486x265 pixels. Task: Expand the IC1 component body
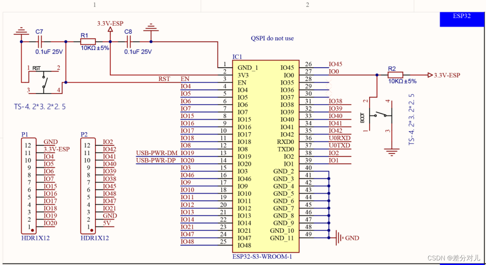(x=266, y=154)
